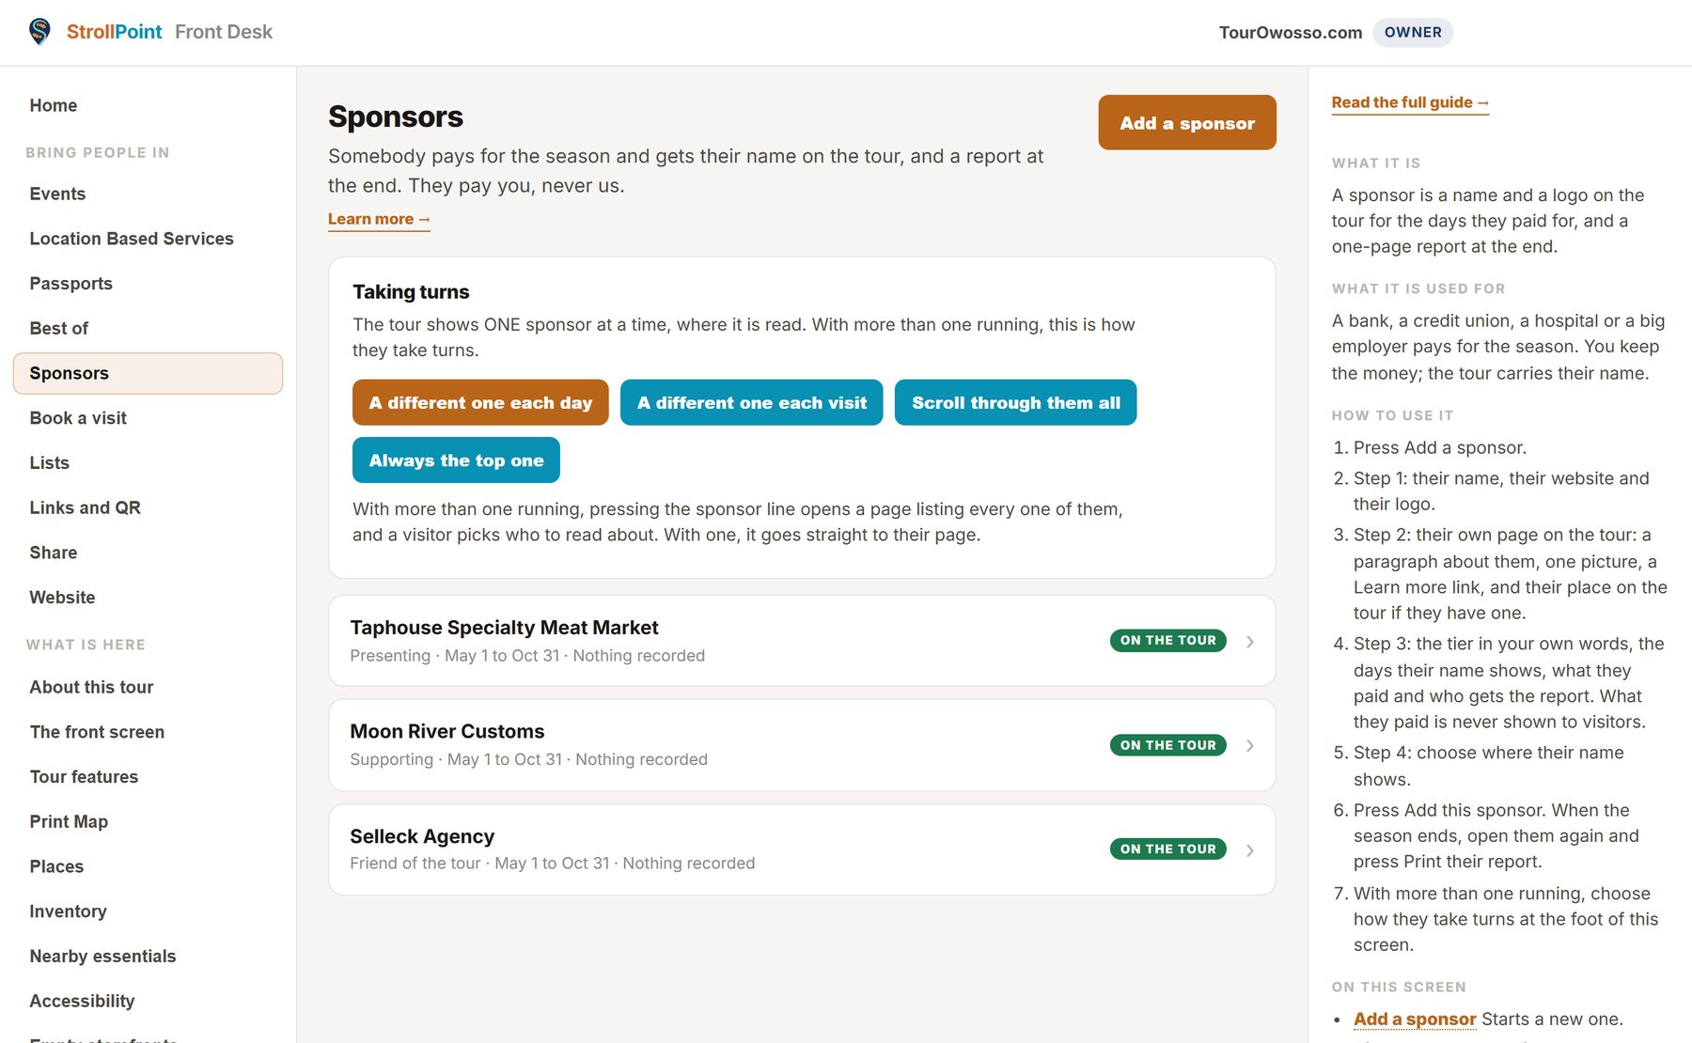
Task: Open Location Based Services in sidebar
Action: pos(132,239)
